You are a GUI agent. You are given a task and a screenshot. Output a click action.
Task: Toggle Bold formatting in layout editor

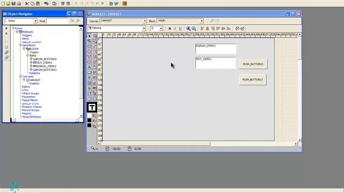[170, 28]
